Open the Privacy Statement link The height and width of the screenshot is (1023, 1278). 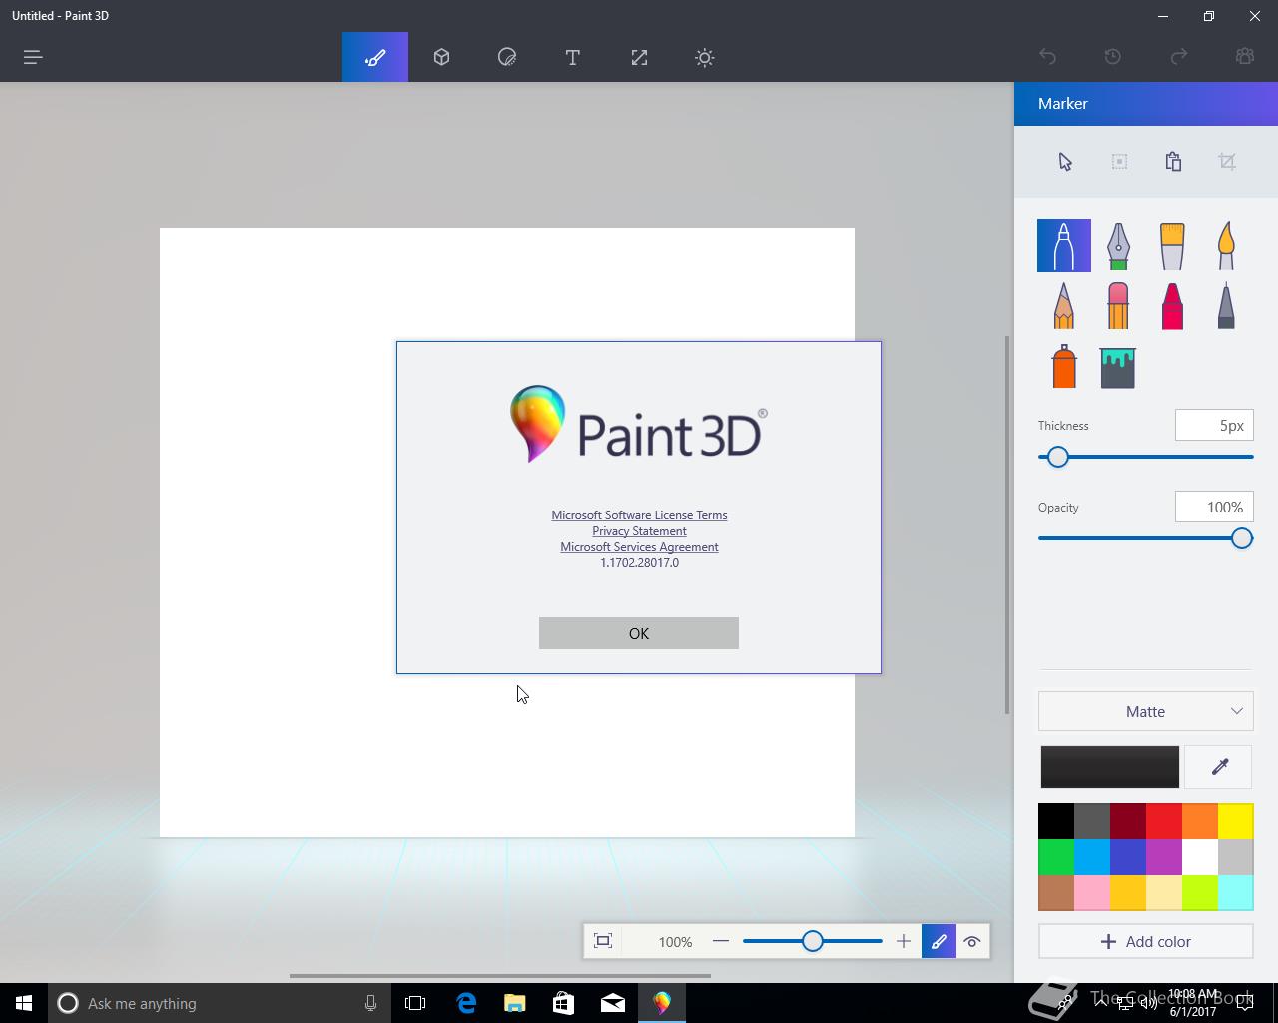coord(639,531)
